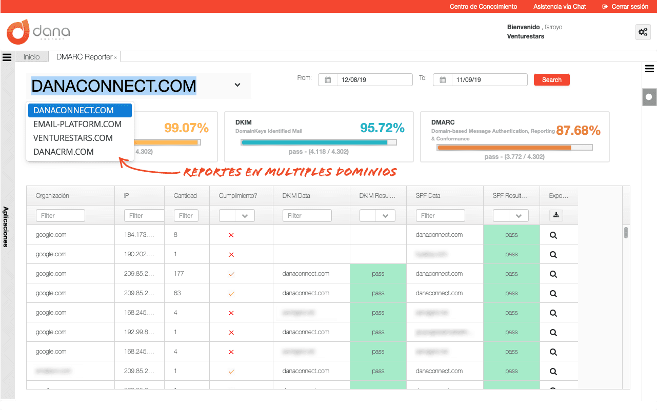Click the cross icon in 184.173 row

[231, 235]
